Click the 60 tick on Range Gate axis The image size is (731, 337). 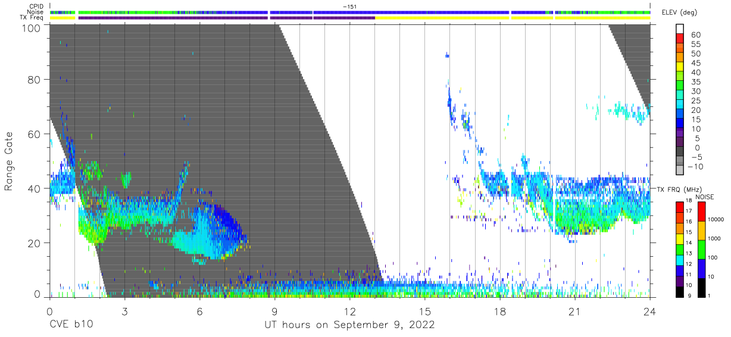[x=35, y=134]
